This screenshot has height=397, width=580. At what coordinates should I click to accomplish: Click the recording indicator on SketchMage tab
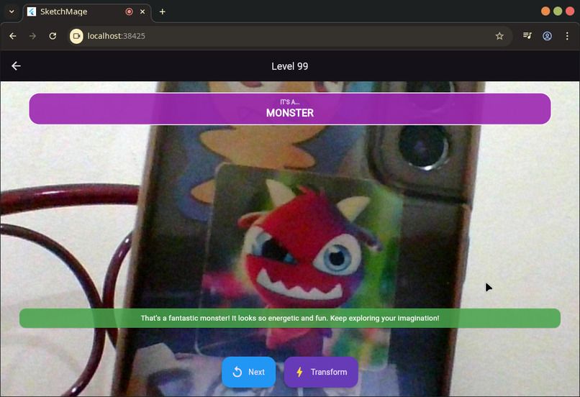tap(129, 12)
